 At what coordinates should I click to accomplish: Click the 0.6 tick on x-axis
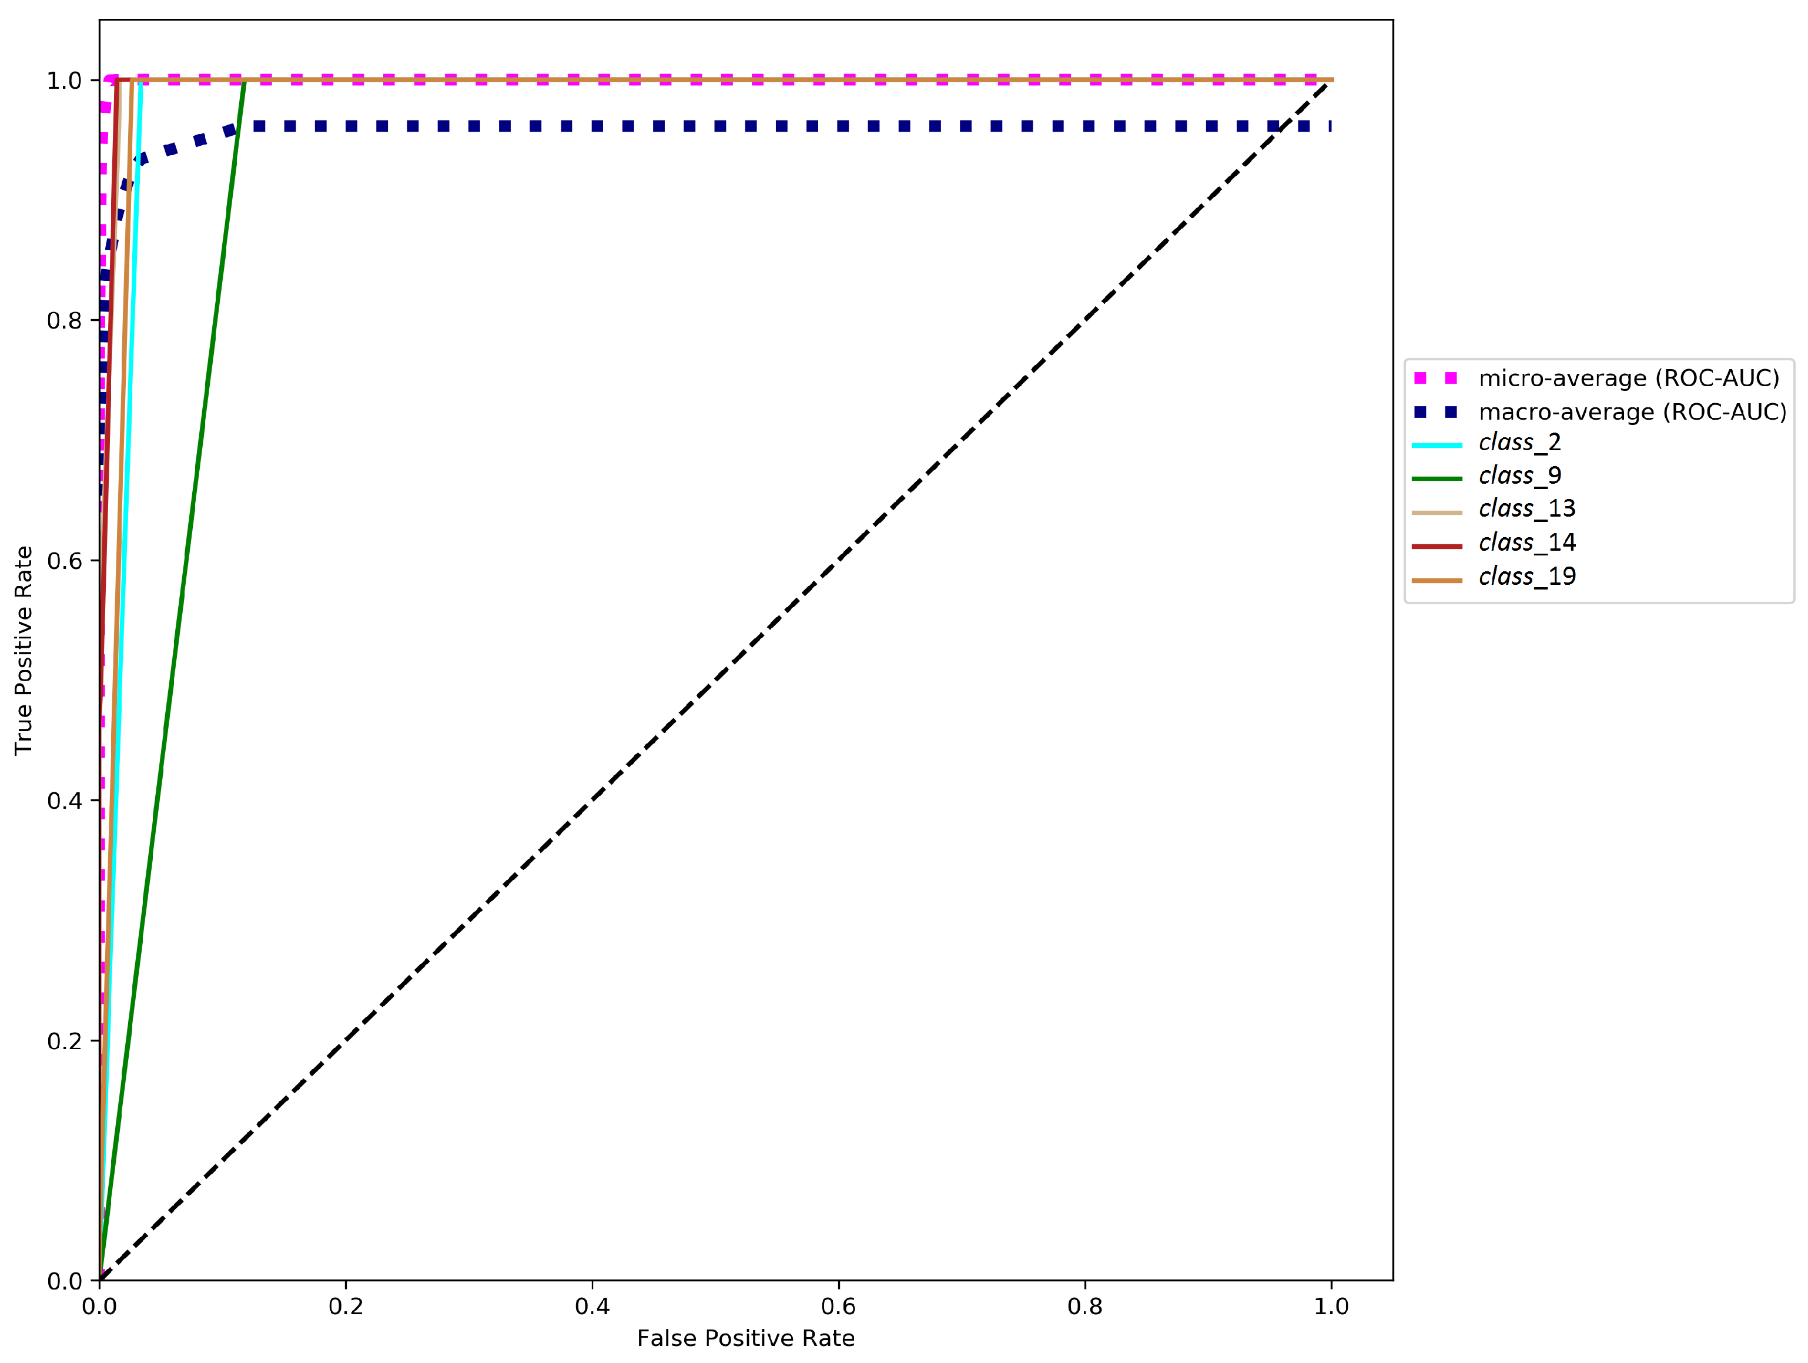pos(839,1307)
